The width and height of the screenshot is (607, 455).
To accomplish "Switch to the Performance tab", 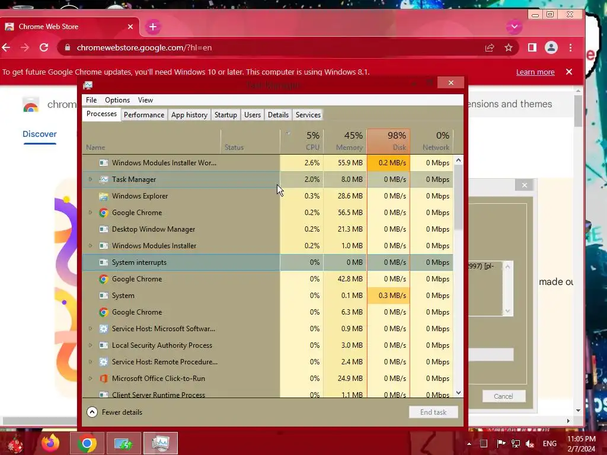I will pos(144,115).
